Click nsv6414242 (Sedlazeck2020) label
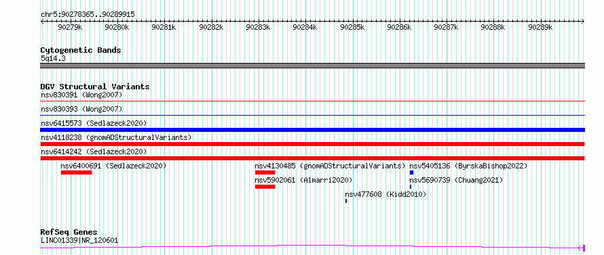Viewport: 604px width, 255px height. (x=94, y=152)
